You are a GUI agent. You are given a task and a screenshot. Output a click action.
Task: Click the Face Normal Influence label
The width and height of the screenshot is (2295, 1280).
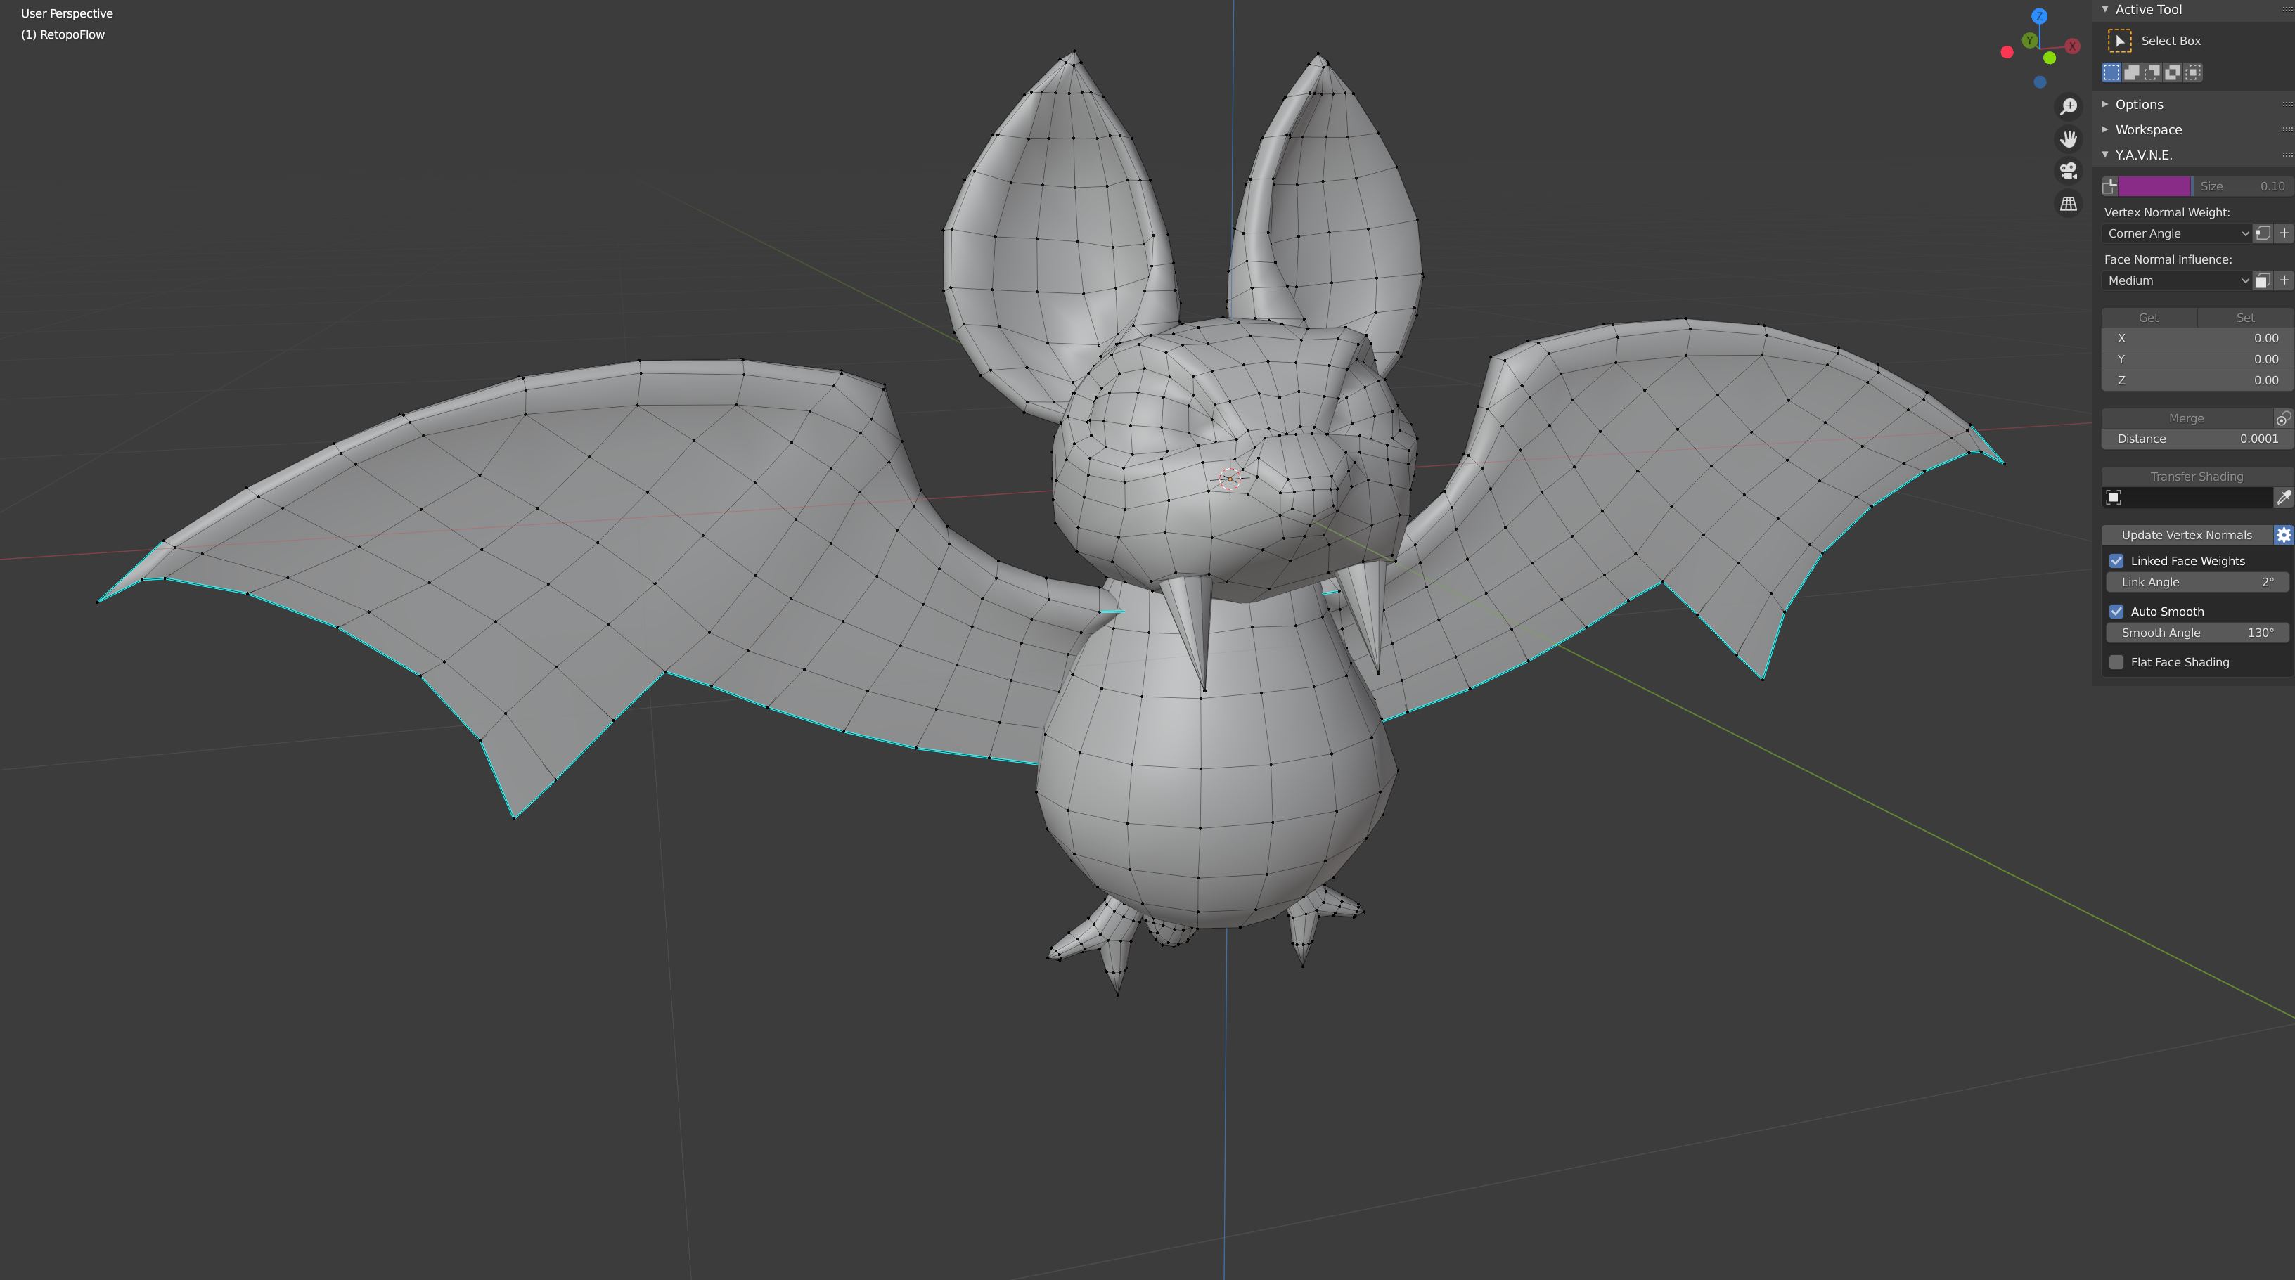(2168, 259)
